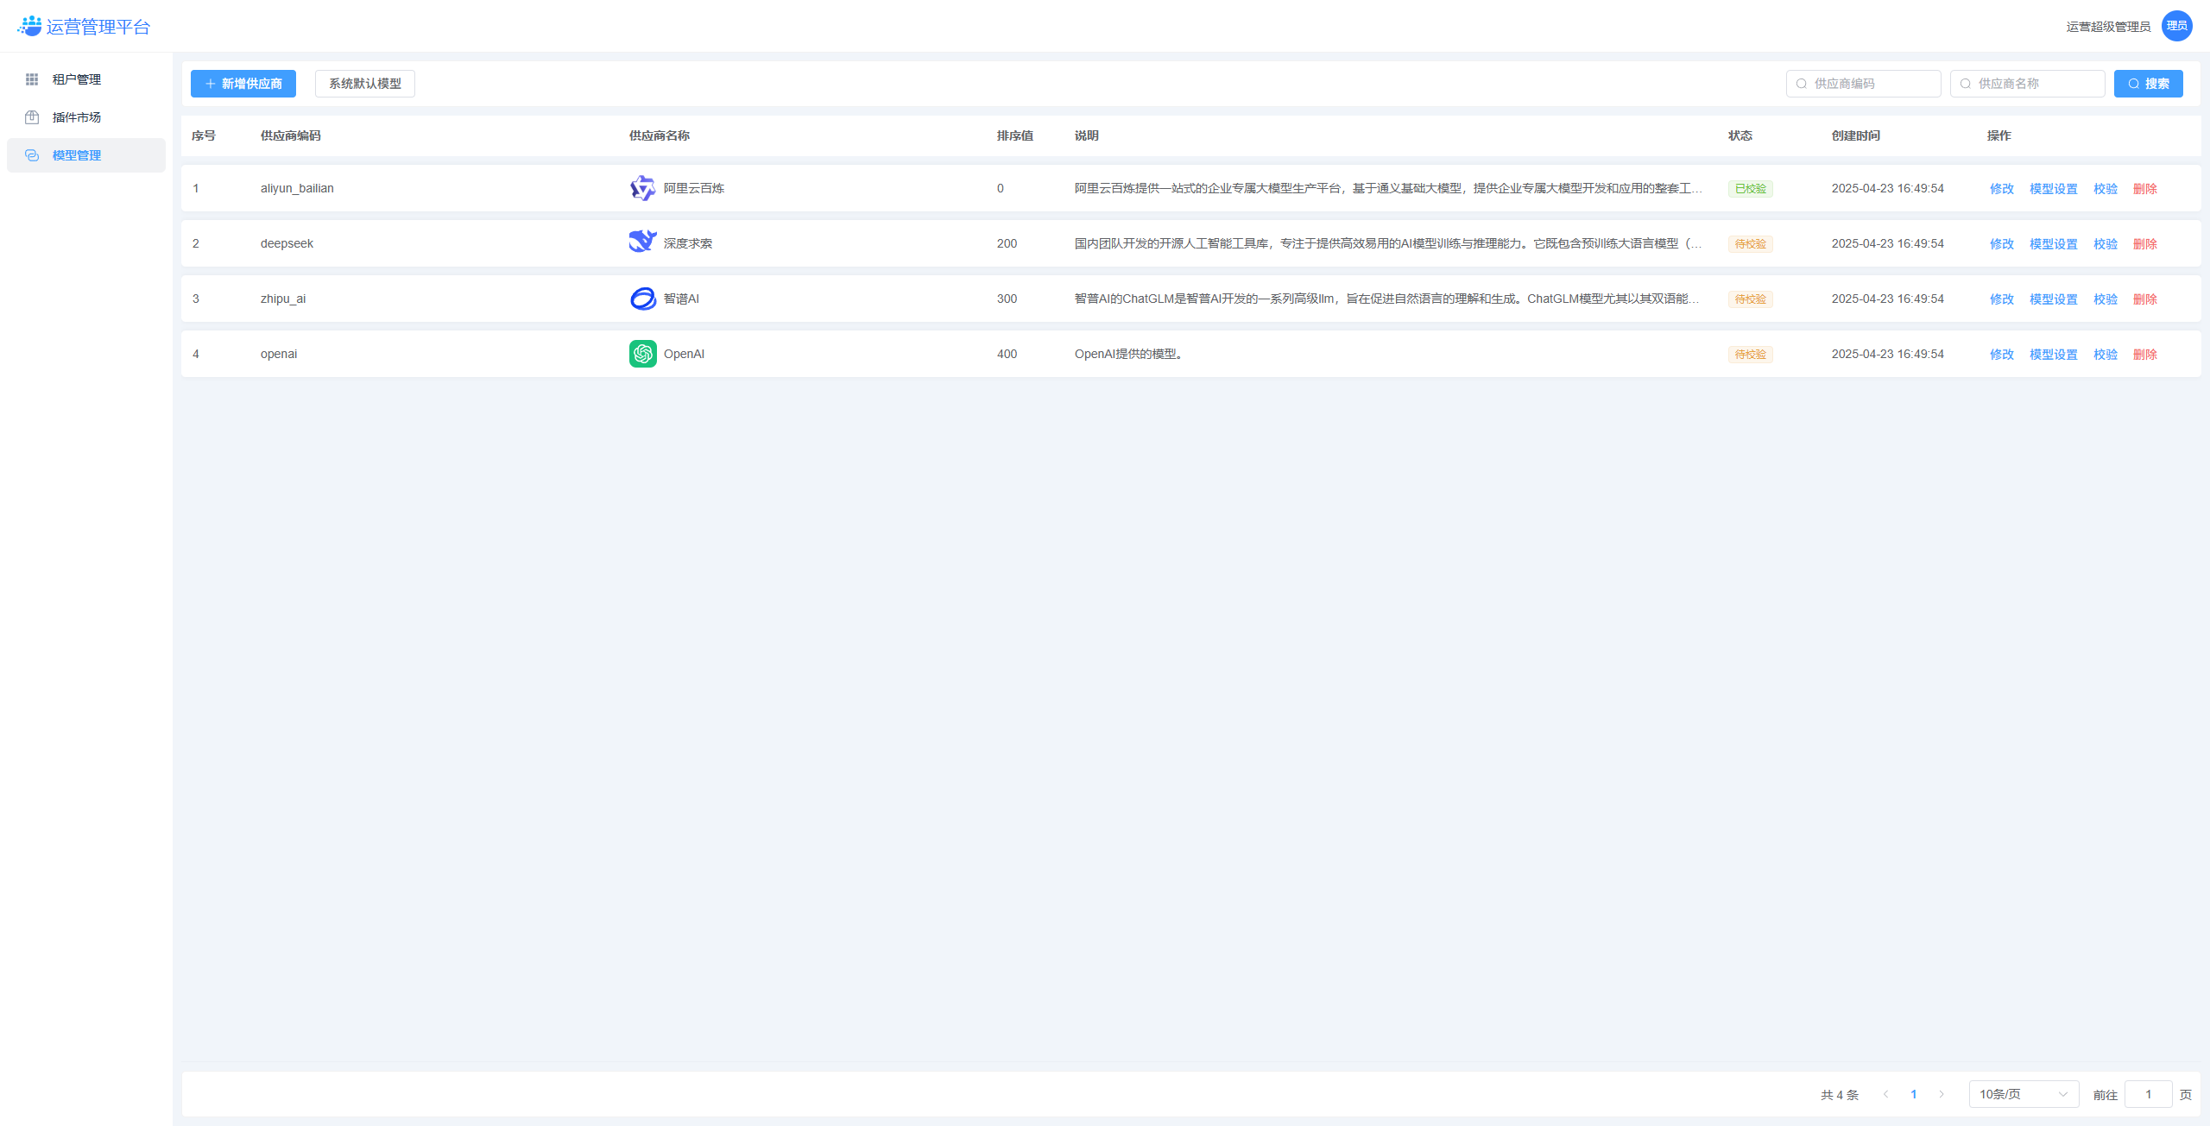Click OpenAI提供的模型 description text

coord(1128,354)
